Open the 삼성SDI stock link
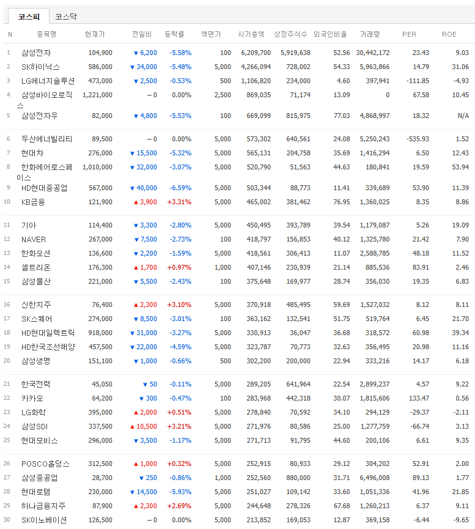Image resolution: width=475 pixels, height=529 pixels. pos(34,426)
